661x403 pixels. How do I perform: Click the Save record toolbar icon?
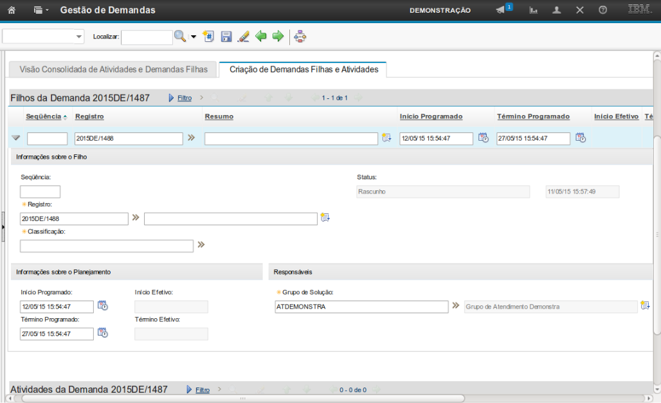[226, 37]
